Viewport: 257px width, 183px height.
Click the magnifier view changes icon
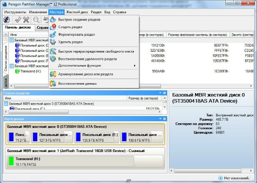[36, 20]
